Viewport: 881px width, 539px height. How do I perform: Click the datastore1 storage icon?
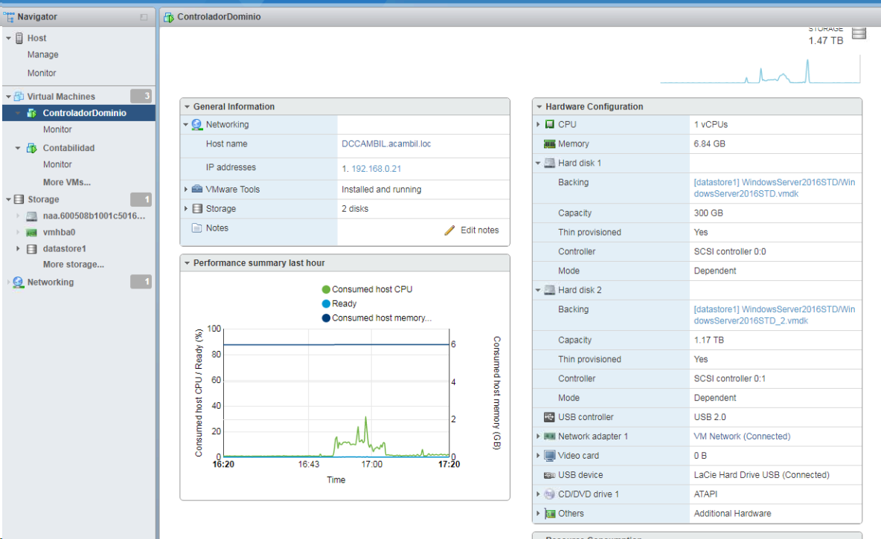coord(31,249)
